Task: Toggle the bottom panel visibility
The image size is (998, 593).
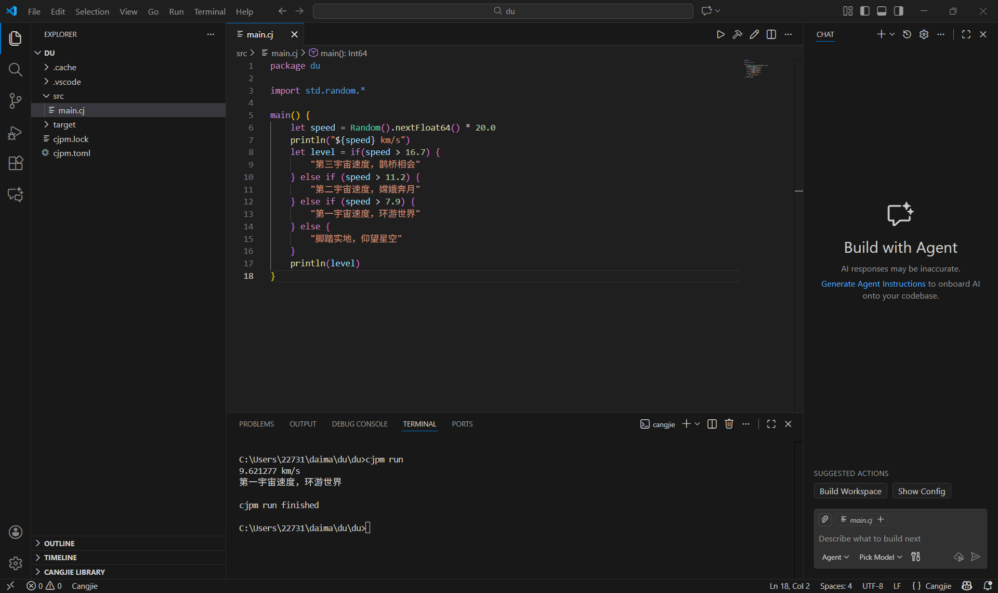Action: click(x=882, y=11)
